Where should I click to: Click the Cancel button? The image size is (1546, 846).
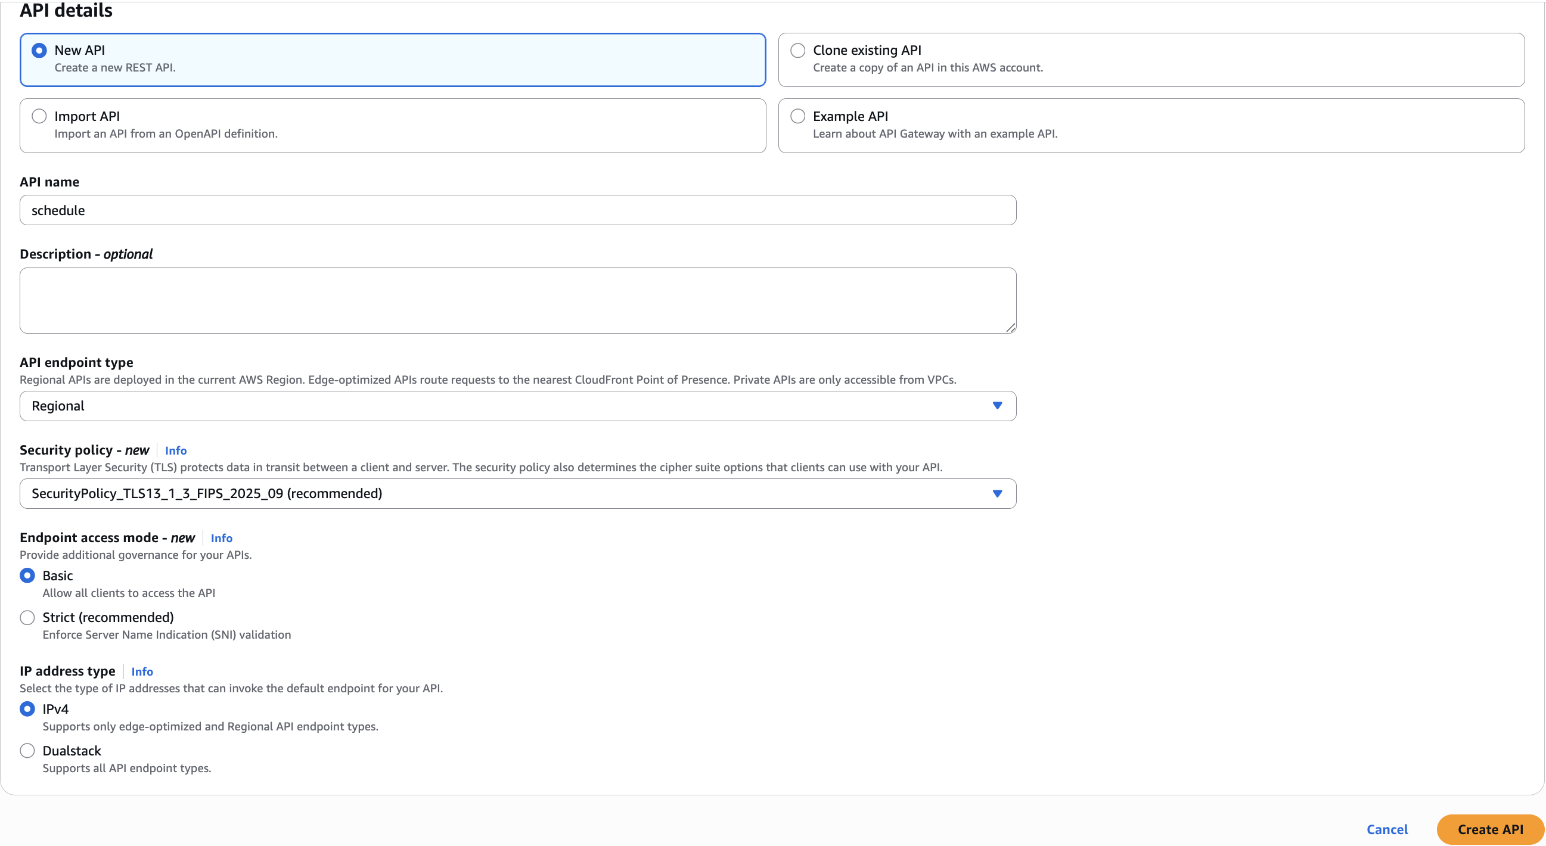pyautogui.click(x=1387, y=829)
